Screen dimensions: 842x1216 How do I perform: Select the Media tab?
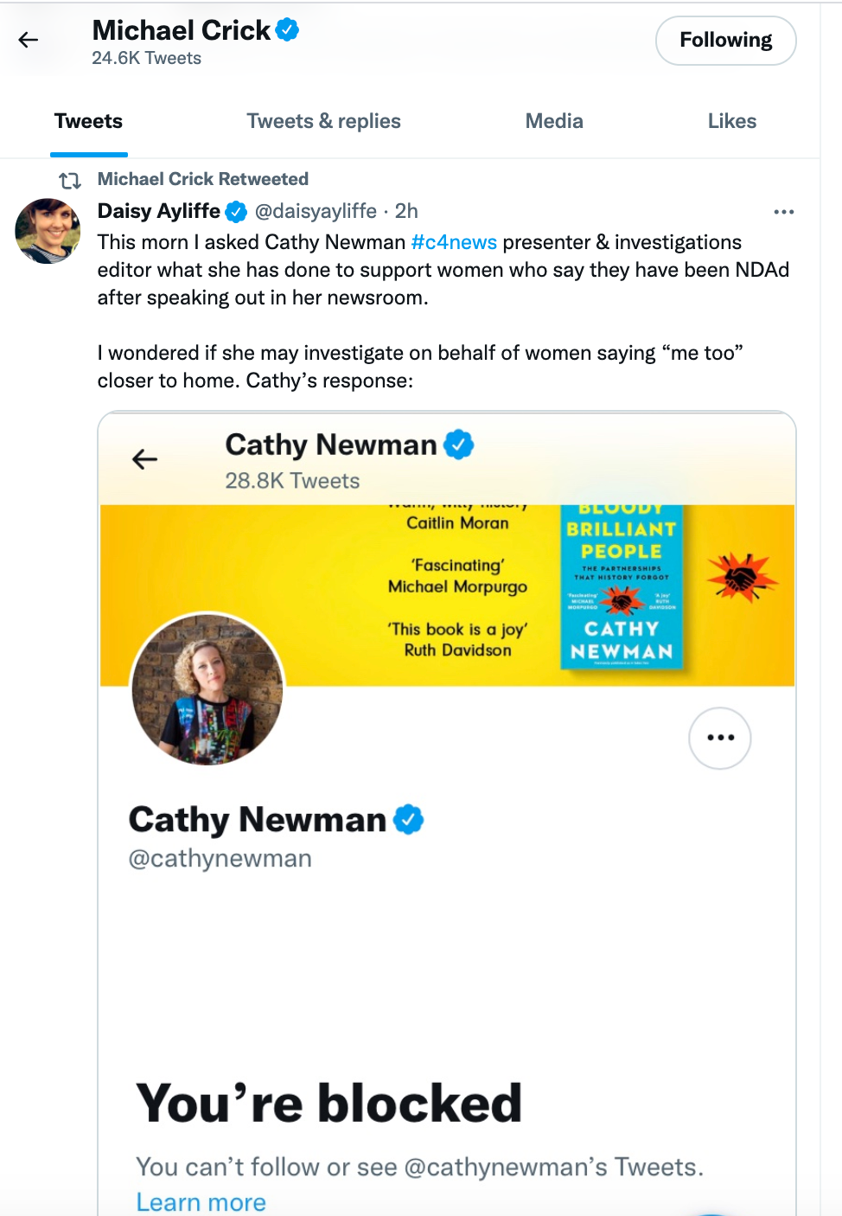[x=554, y=121]
